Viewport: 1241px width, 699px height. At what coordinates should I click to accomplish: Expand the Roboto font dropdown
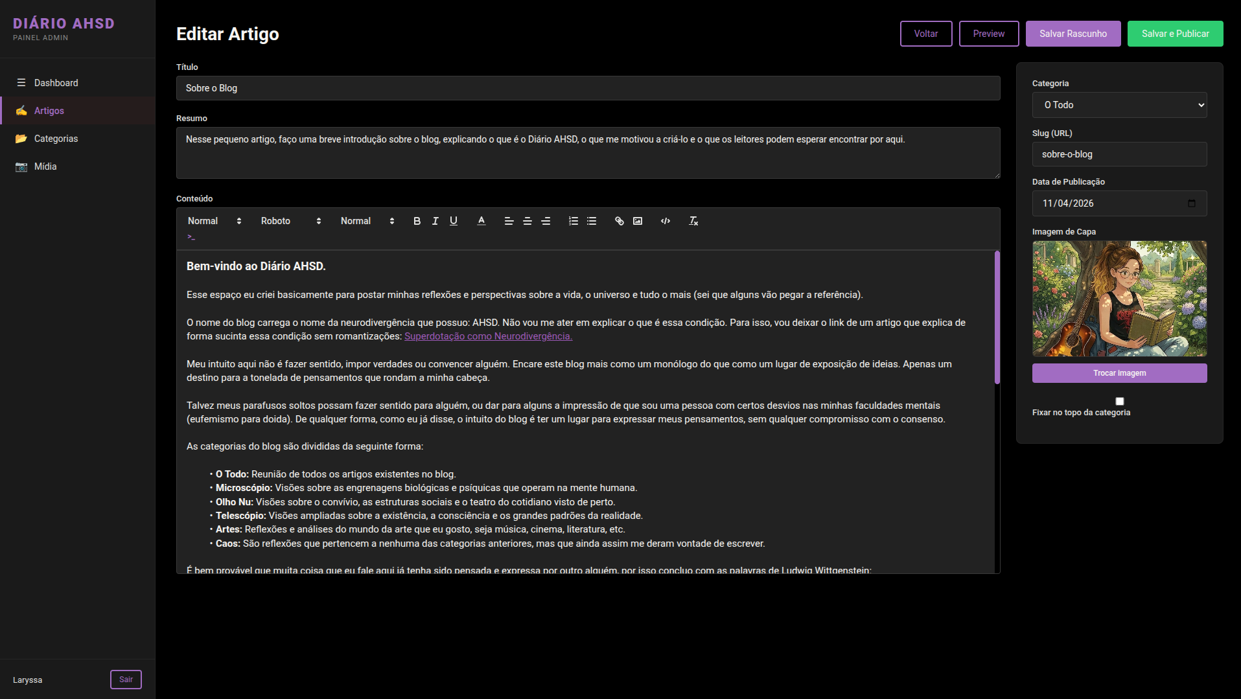[291, 221]
